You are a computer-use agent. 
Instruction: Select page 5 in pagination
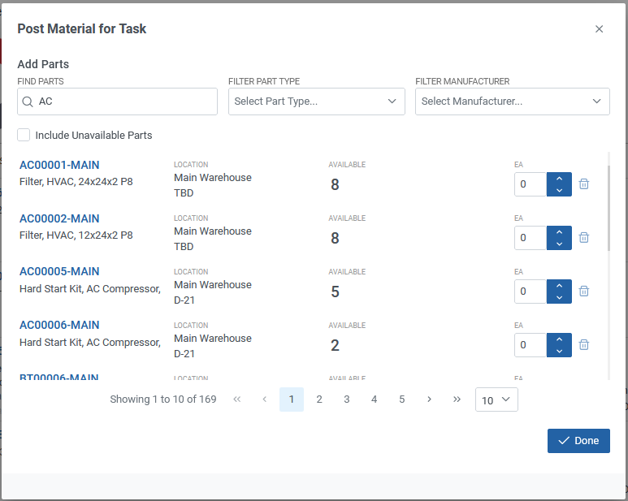point(401,400)
